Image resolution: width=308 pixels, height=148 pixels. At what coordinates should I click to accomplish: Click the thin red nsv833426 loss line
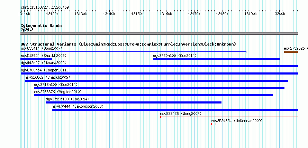229,117
